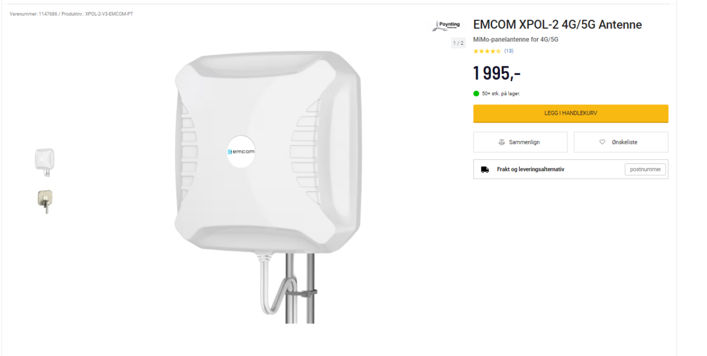Click the scale icon beside Sammenlign
The image size is (707, 356).
pos(502,142)
